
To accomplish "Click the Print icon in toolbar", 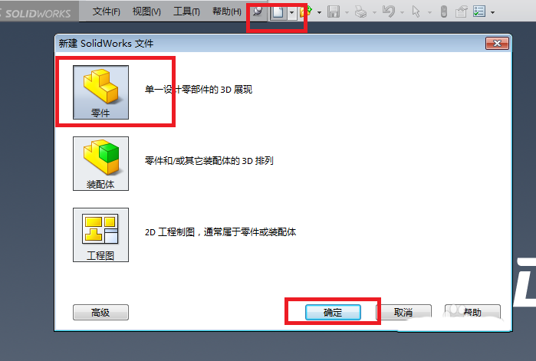I will coord(360,12).
